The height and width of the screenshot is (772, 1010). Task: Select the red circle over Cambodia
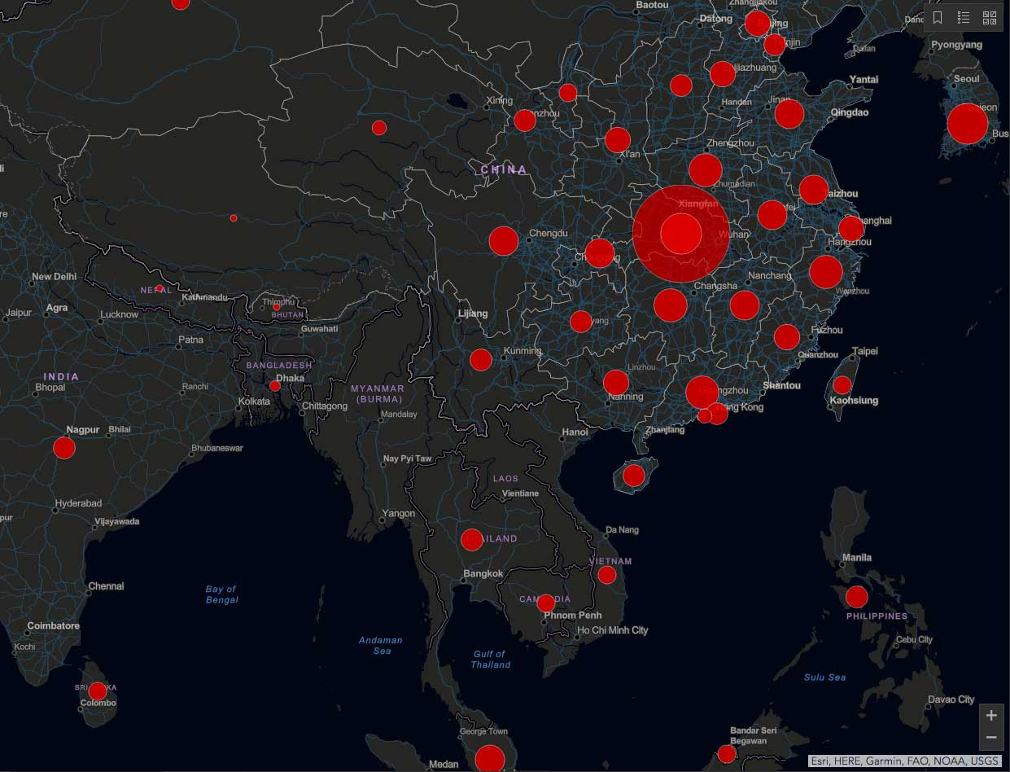tap(546, 603)
